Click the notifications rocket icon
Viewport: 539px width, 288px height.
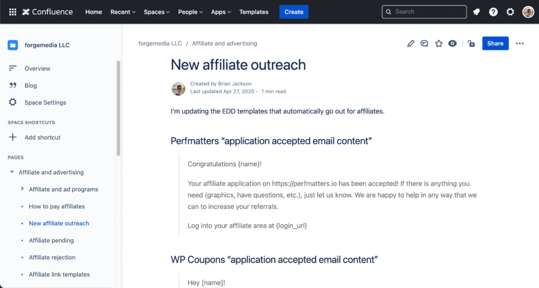click(476, 12)
